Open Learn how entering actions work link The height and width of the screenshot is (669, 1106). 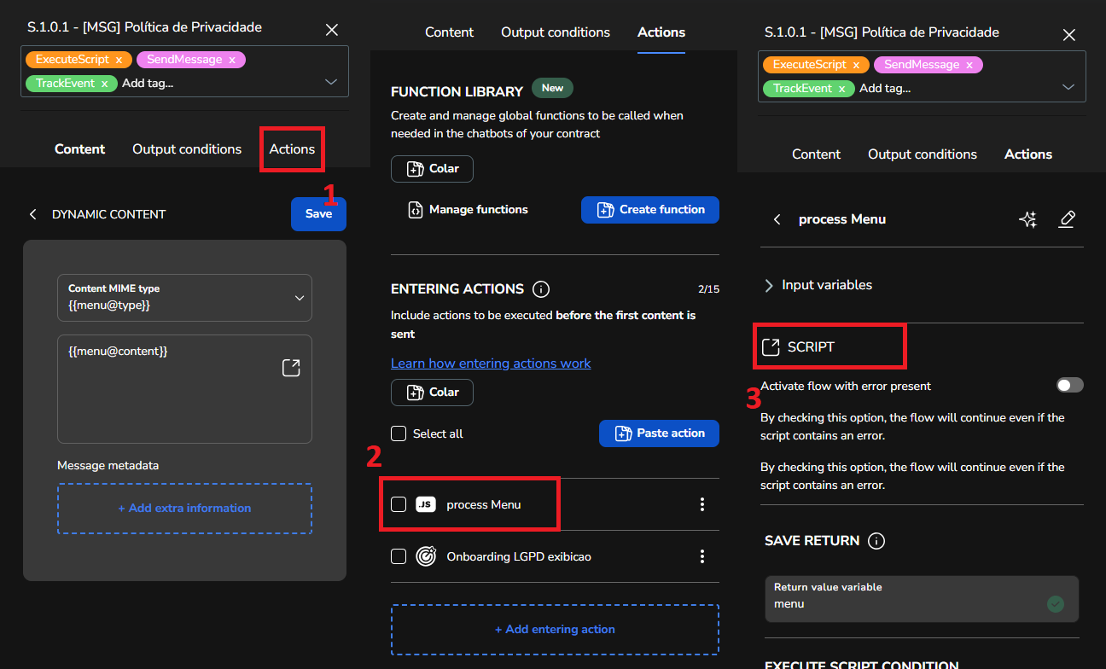pyautogui.click(x=491, y=364)
